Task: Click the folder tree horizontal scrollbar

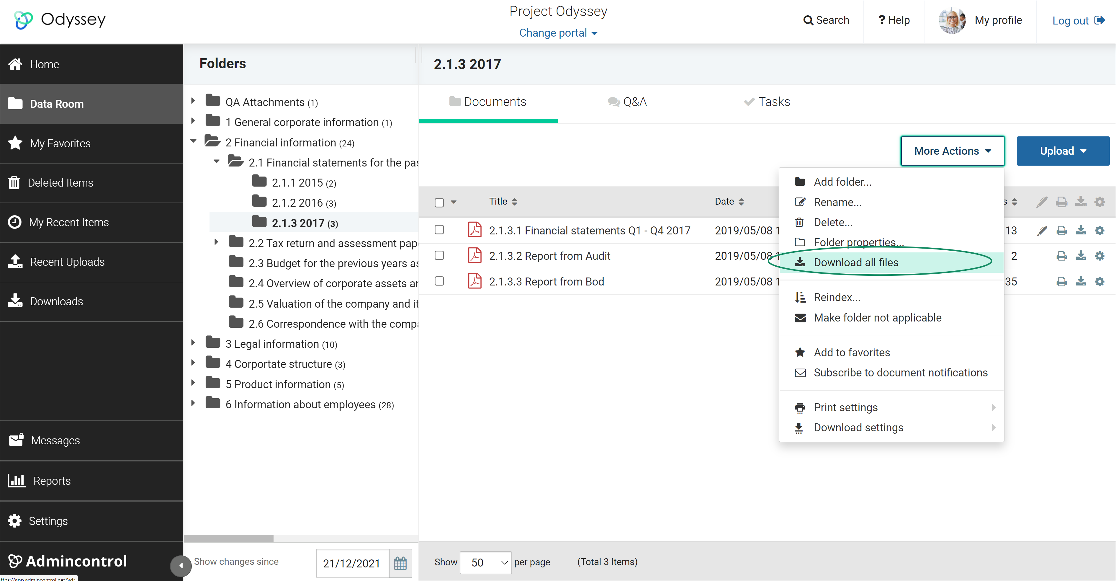Action: 228,538
